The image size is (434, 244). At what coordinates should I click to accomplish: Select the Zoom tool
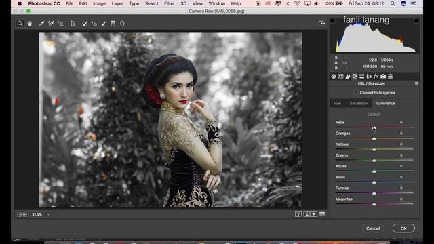pyautogui.click(x=20, y=24)
